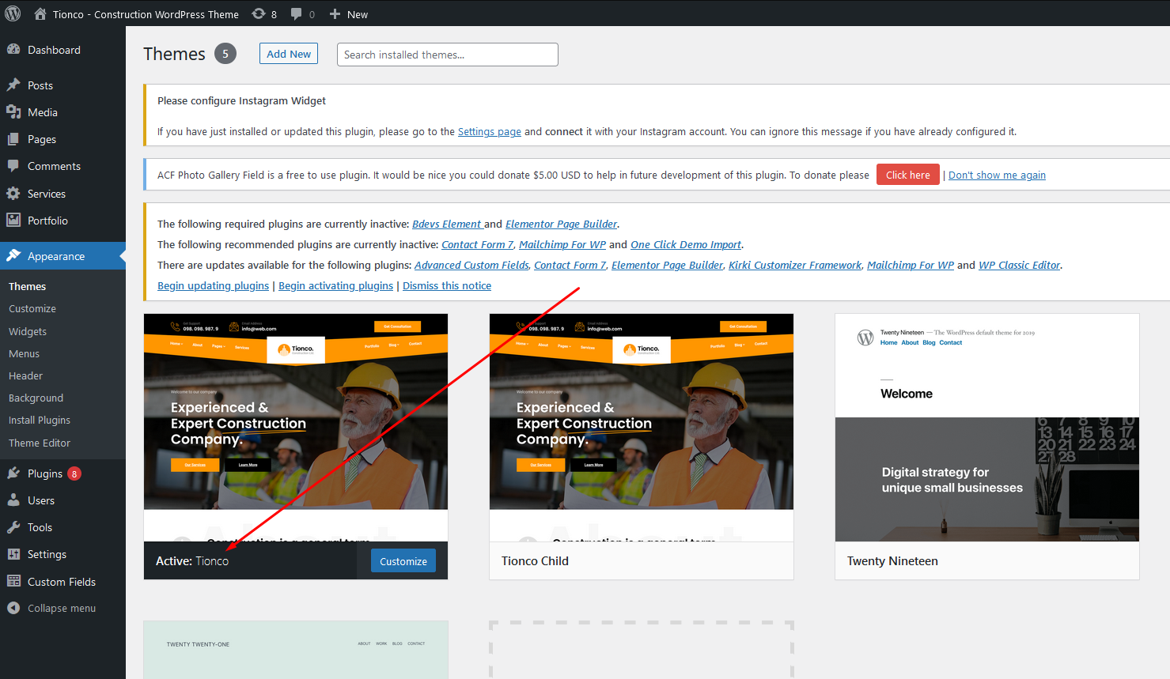Click the Tools wrench icon

pos(13,526)
